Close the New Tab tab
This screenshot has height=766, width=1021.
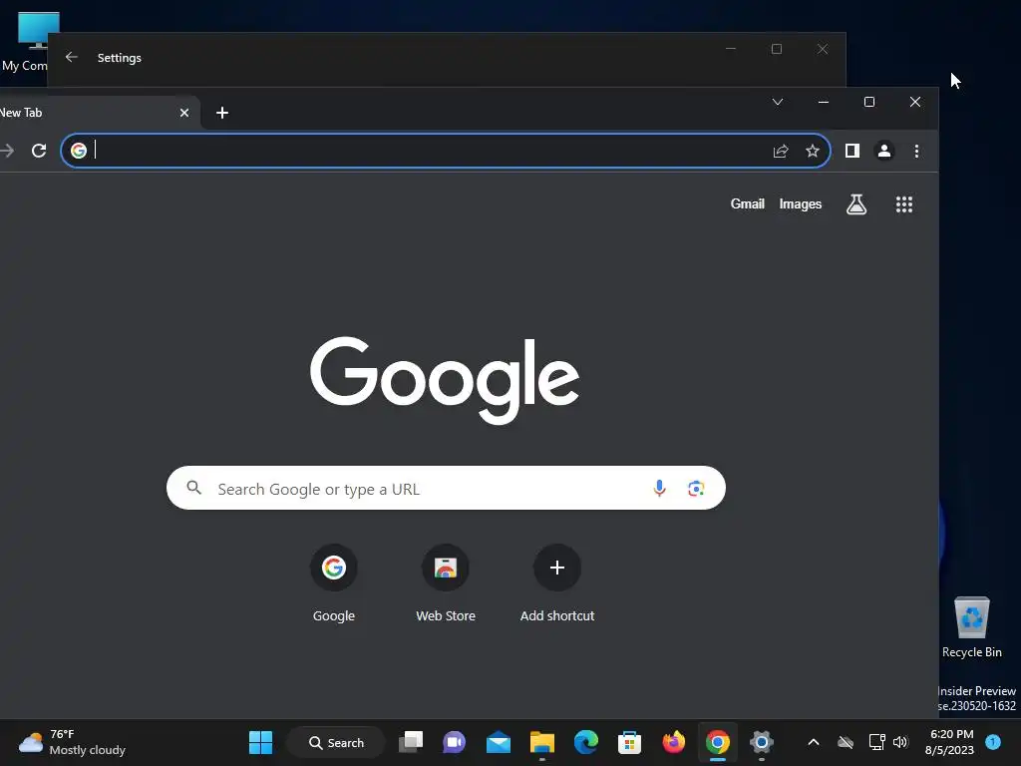click(184, 113)
